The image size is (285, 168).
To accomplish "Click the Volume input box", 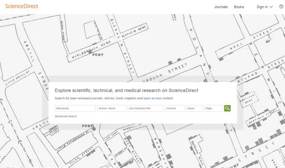I will 175,108.
